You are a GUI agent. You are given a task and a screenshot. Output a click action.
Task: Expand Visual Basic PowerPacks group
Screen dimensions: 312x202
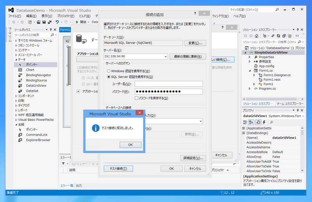16,120
